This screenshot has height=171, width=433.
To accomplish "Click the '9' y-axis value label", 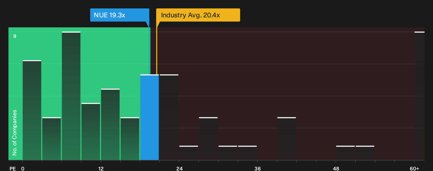I will tap(15, 36).
